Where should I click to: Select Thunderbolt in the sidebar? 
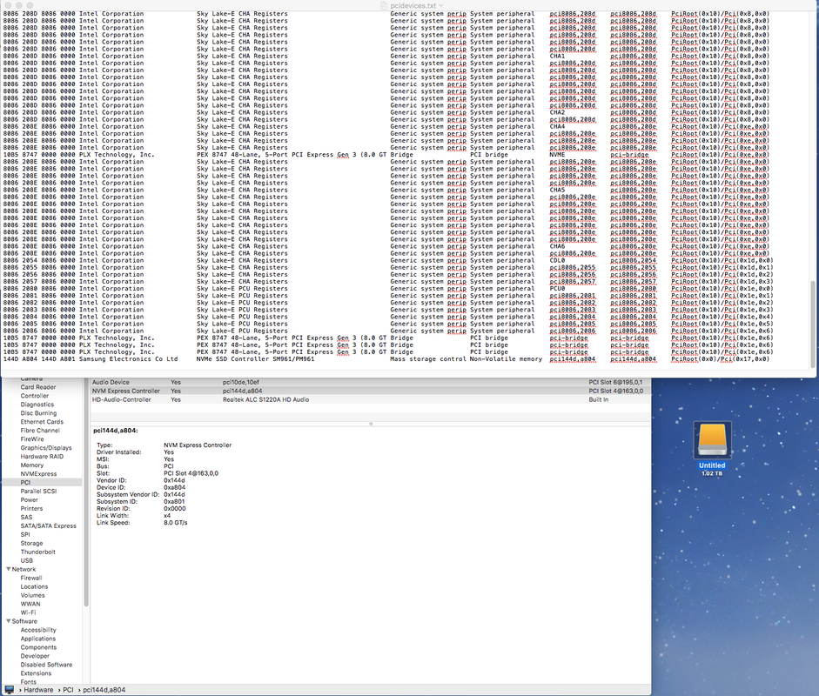(37, 552)
